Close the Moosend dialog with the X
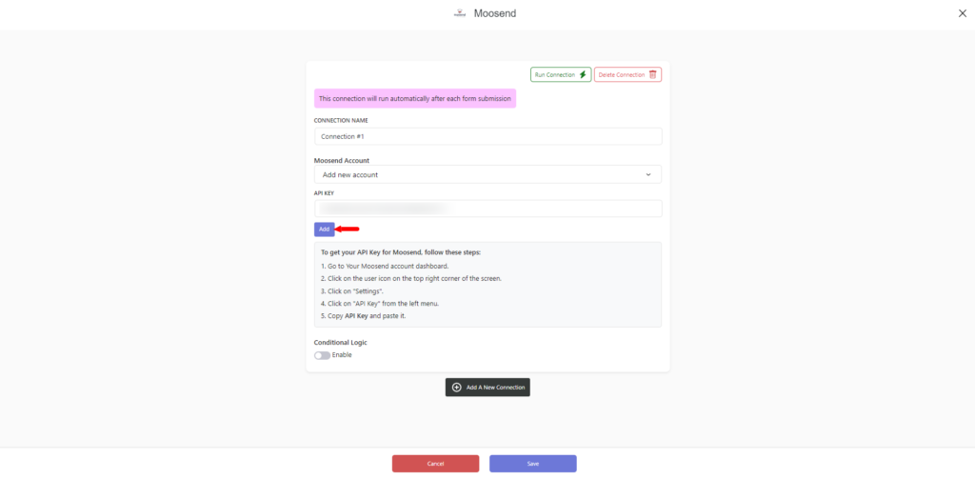This screenshot has width=975, height=479. [x=963, y=13]
